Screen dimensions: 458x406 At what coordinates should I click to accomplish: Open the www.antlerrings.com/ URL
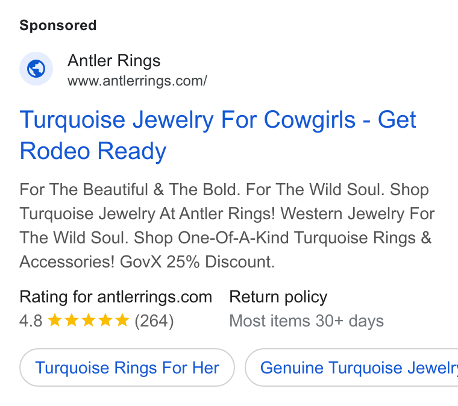[x=137, y=81]
